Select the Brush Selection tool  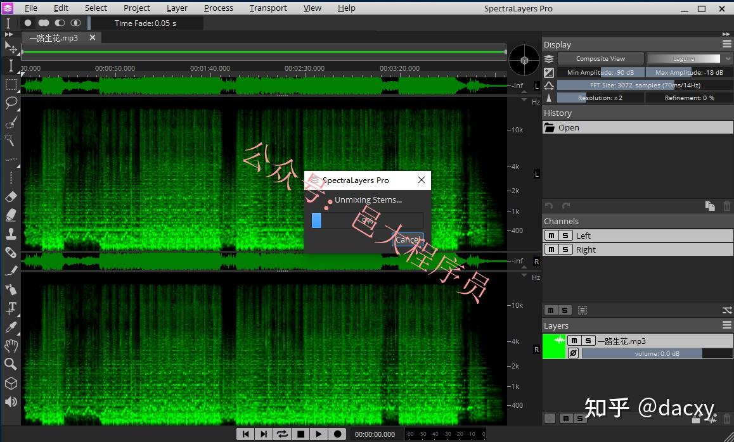(10, 122)
